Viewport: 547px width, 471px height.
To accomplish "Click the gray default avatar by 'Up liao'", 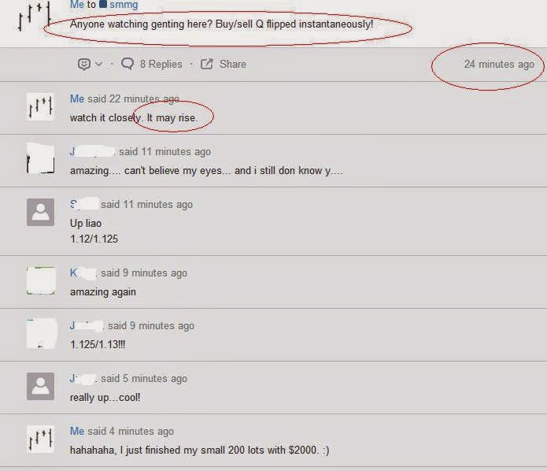I will [40, 213].
